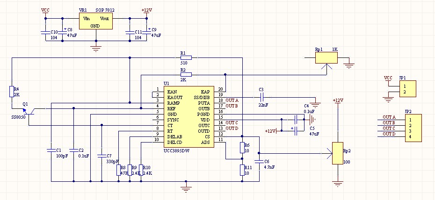Click resistor R4 2K symbol

point(12,92)
